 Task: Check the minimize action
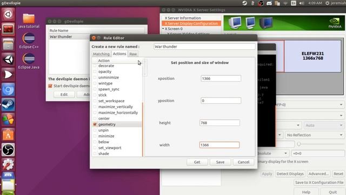95,136
